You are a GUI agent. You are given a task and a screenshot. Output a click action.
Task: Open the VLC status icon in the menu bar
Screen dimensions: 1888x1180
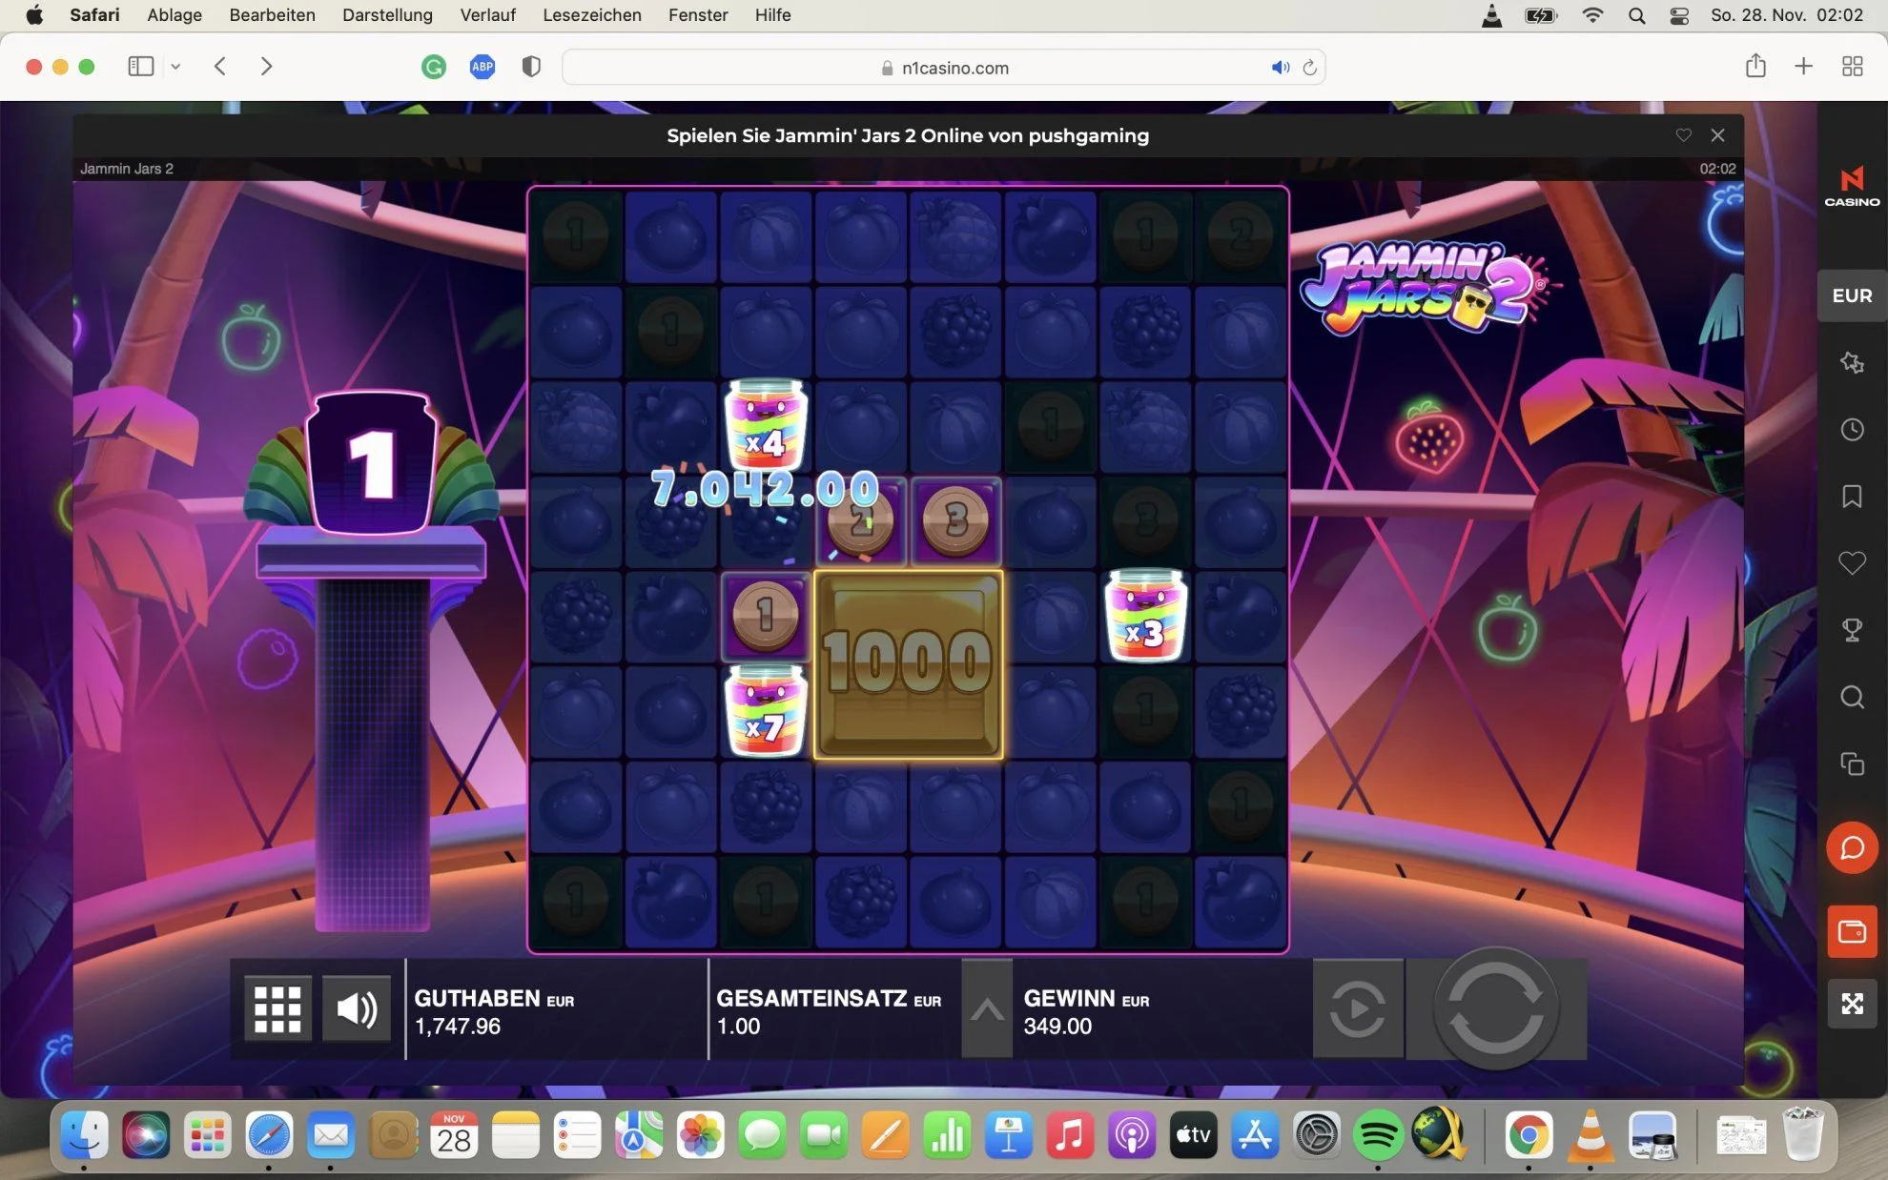click(1492, 15)
